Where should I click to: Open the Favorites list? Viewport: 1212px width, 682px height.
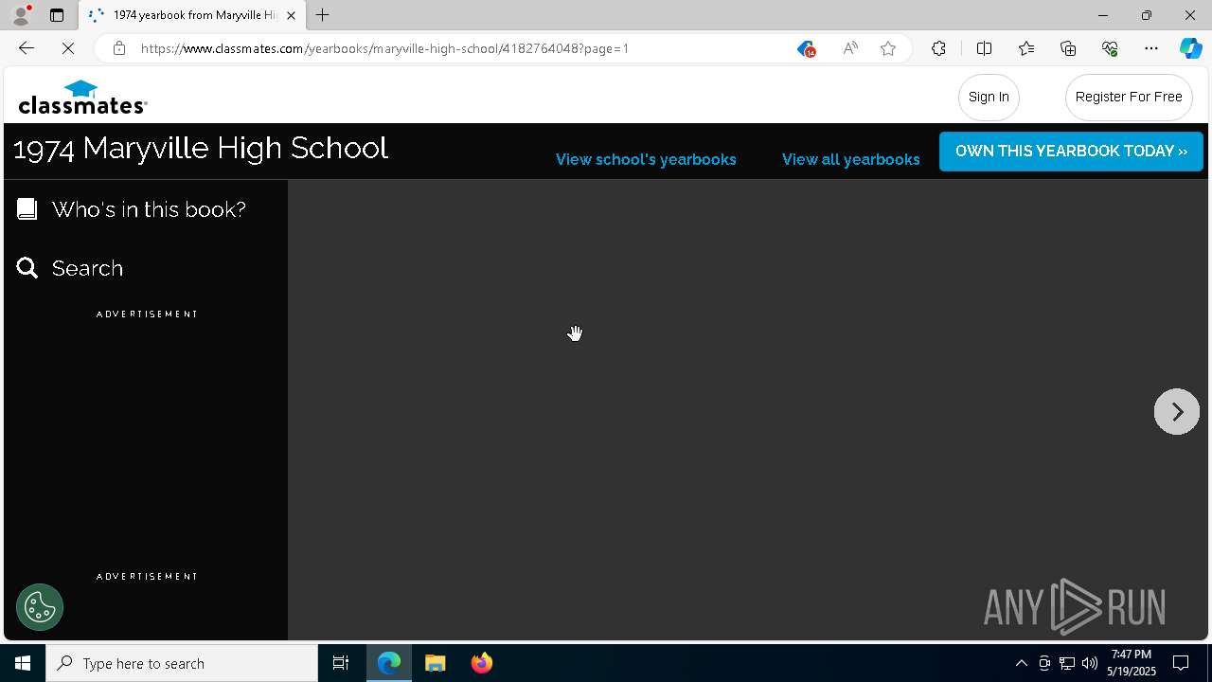(x=1026, y=48)
